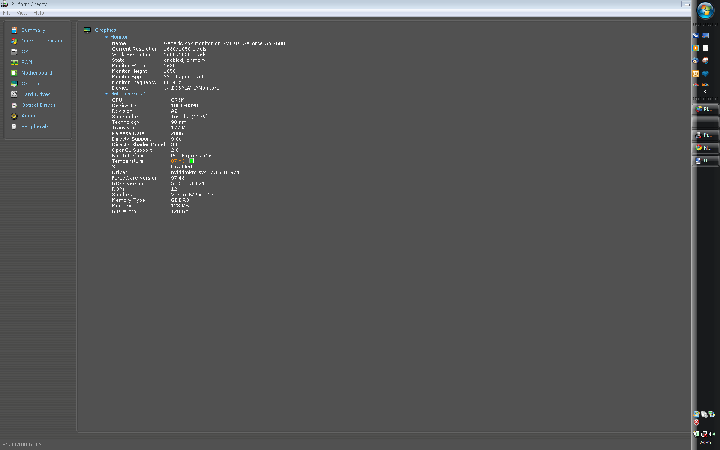This screenshot has width=720, height=450.
Task: Click the Motherboard icon in the sidebar
Action: (14, 73)
